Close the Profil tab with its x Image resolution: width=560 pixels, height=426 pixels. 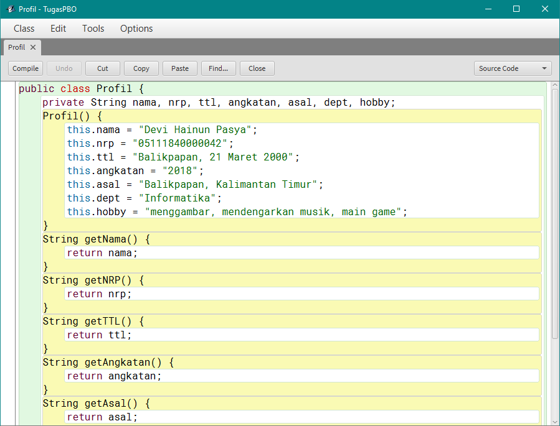point(32,47)
